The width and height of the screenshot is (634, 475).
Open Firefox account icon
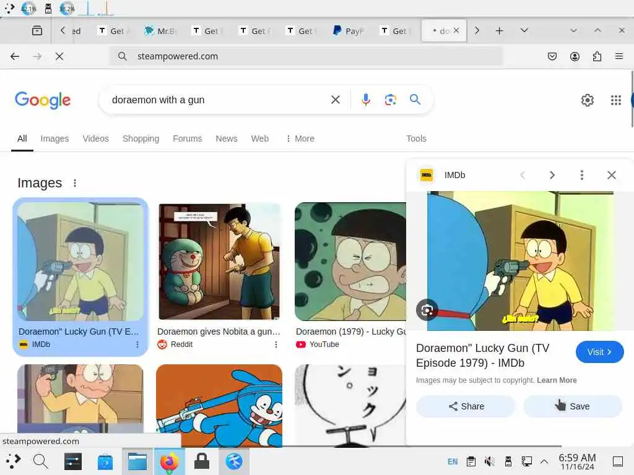coord(575,56)
